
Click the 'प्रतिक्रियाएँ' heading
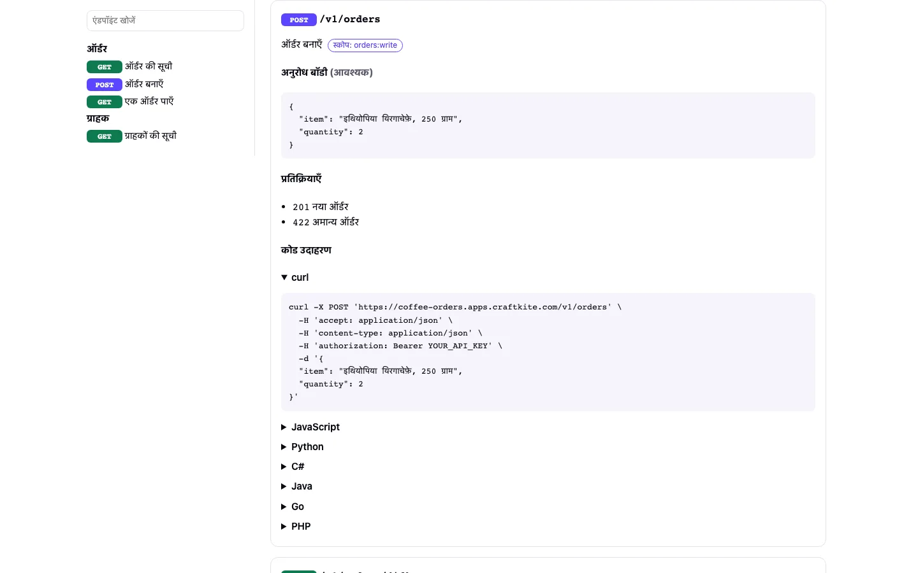(x=302, y=179)
